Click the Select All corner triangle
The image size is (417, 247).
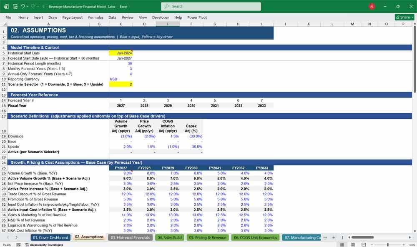[4, 24]
